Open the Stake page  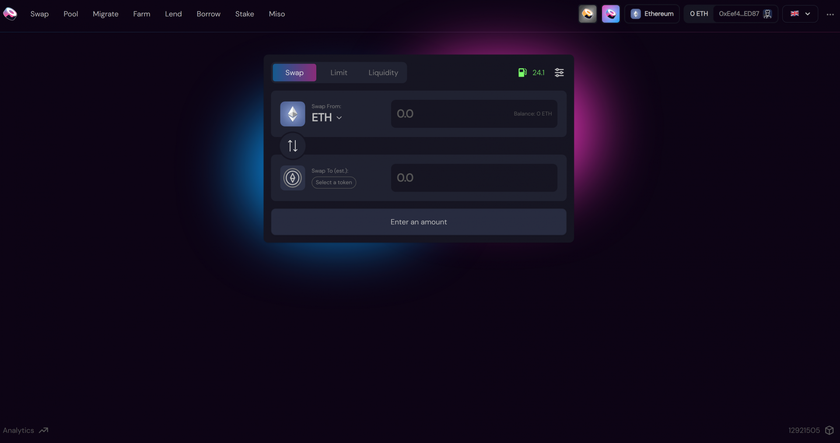click(x=245, y=14)
